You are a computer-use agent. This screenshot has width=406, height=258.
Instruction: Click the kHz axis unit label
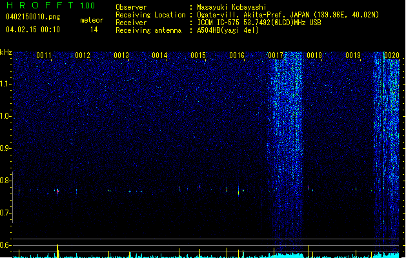coord(6,52)
